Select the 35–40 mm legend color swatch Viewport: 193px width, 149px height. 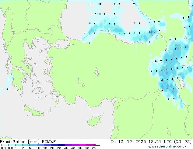(75, 145)
